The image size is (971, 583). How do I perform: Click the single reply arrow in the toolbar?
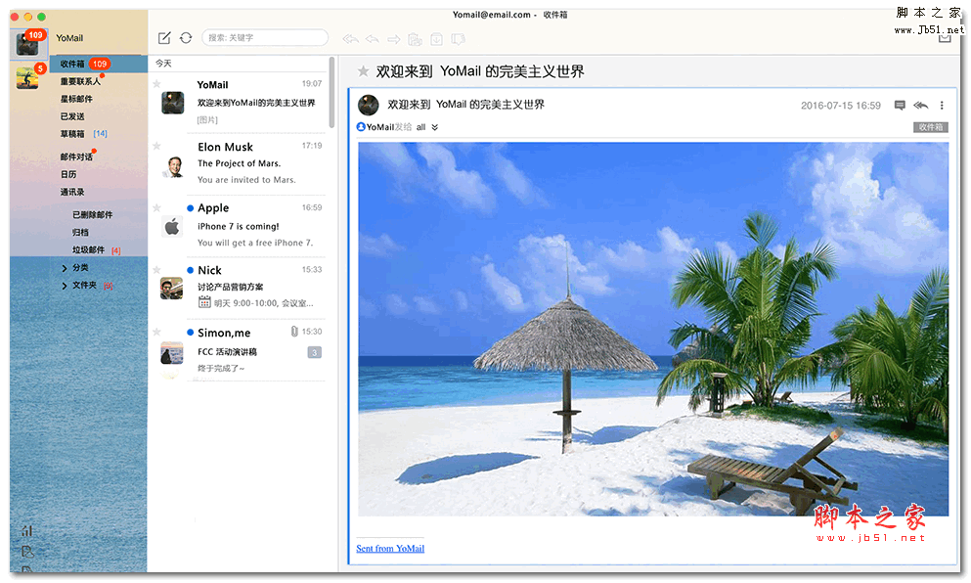pyautogui.click(x=373, y=39)
